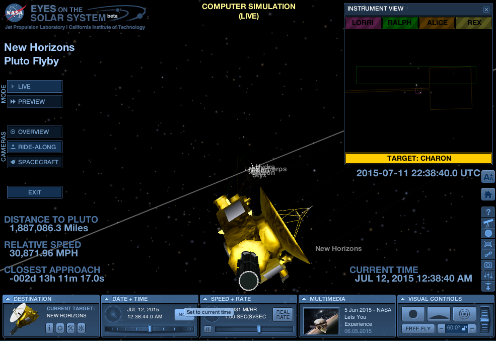The image size is (496, 341).
Task: Select the RALPH instrument tab
Action: [399, 23]
